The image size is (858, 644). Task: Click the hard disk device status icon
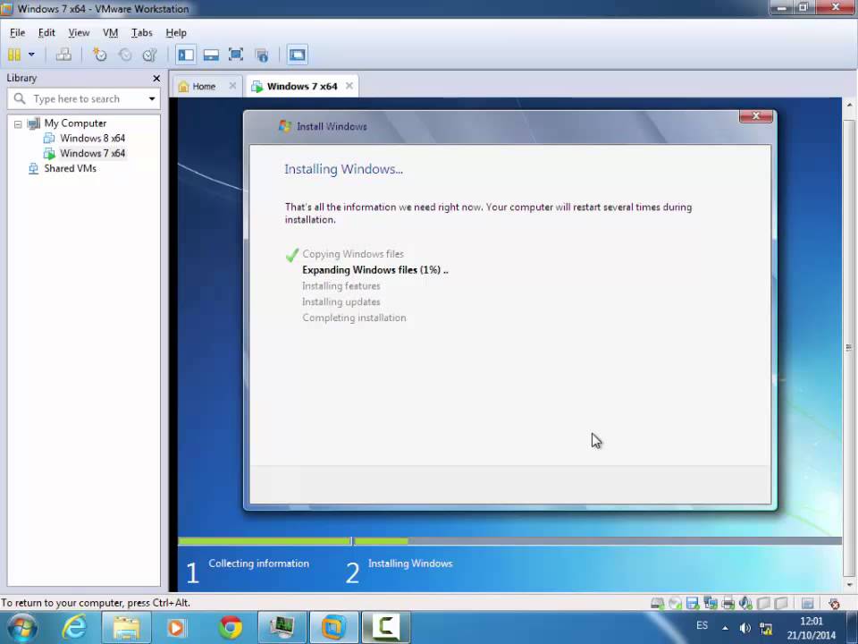coord(657,604)
